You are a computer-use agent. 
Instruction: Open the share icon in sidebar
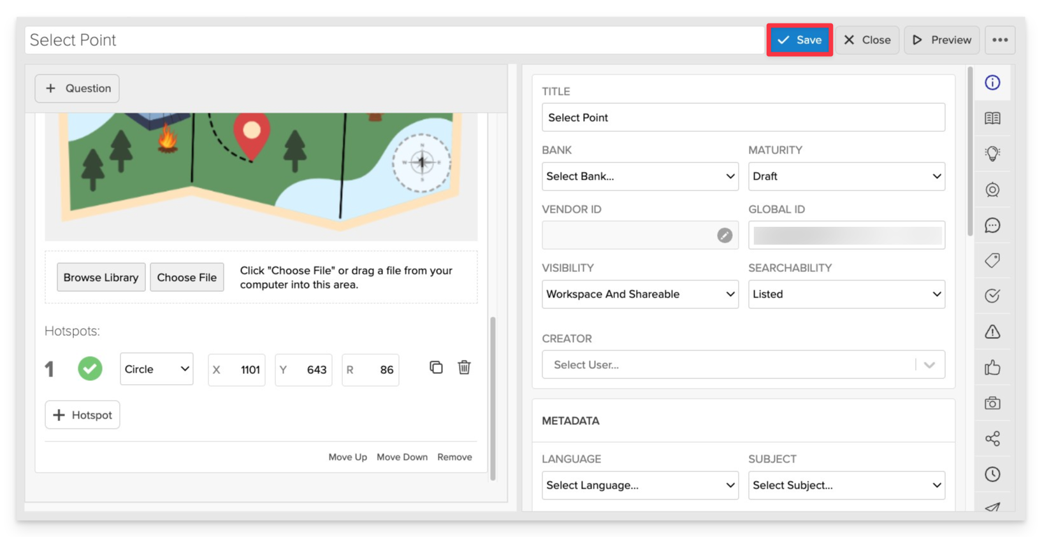(992, 438)
